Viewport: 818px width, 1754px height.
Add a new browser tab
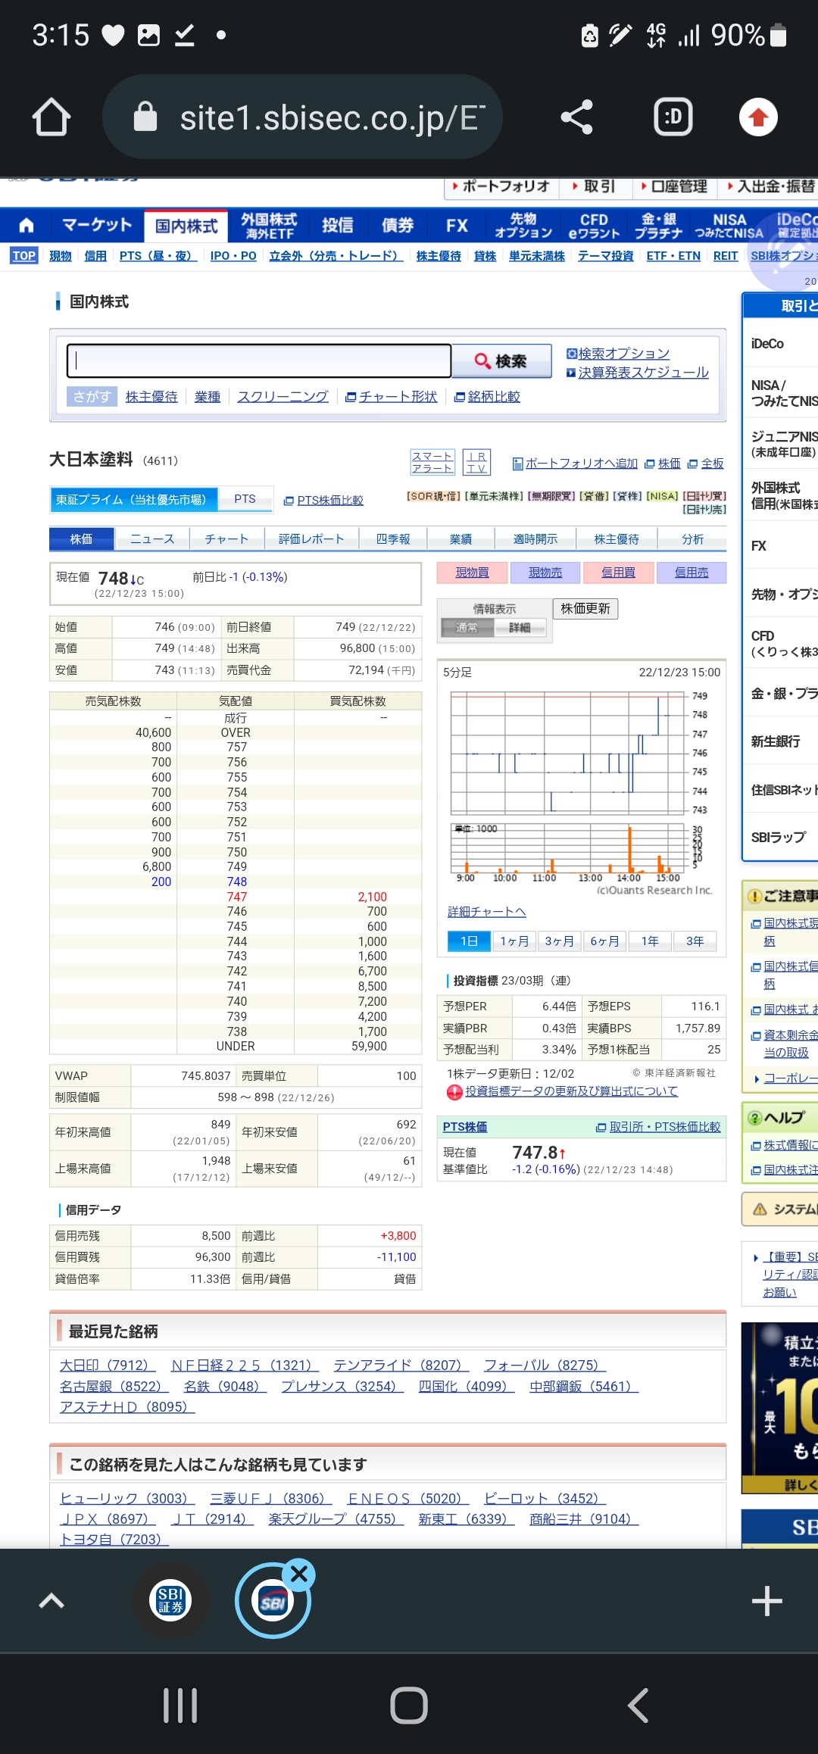[766, 1601]
